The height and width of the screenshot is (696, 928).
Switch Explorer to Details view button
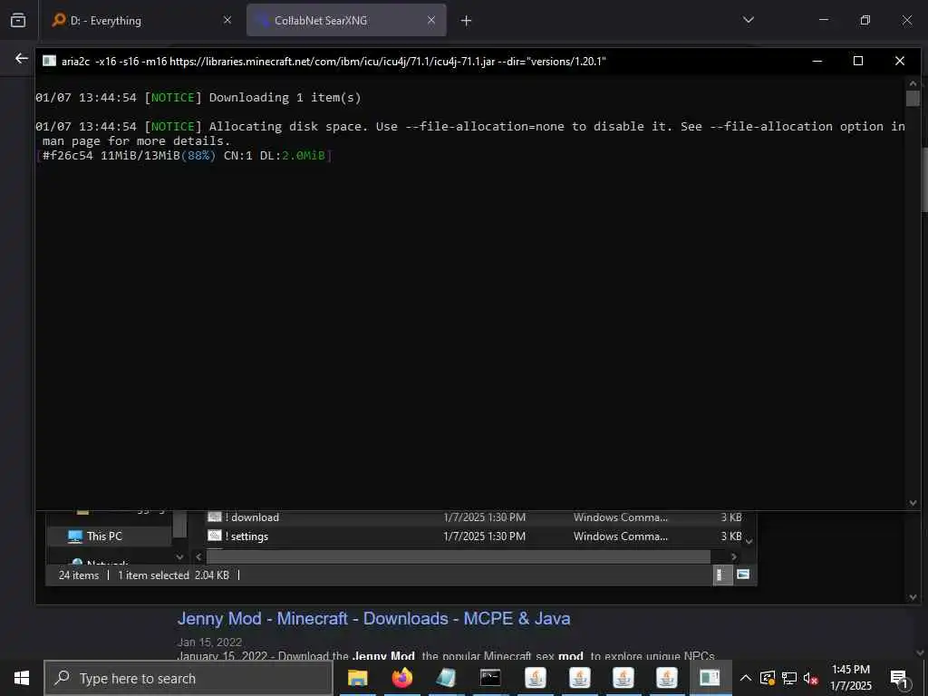click(722, 575)
